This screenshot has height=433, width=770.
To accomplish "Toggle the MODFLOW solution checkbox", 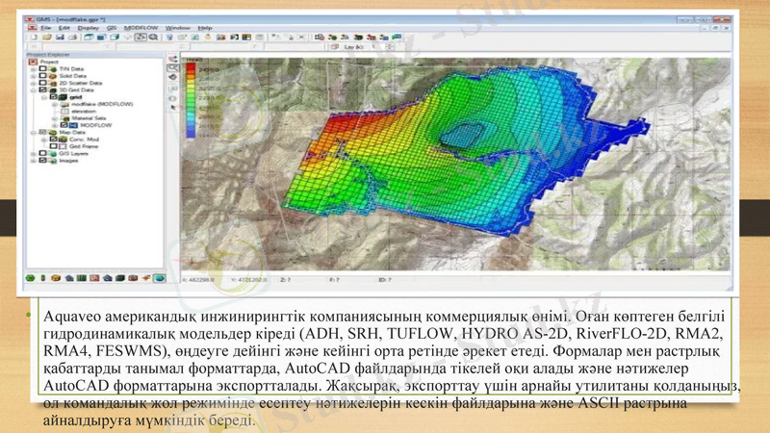I will click(x=64, y=125).
